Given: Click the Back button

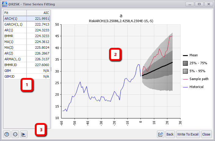Looking at the screenshot, I should click(x=170, y=134).
